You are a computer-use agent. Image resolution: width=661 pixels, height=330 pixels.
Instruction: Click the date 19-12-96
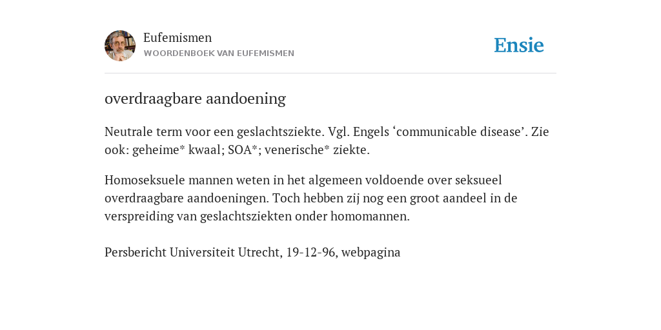click(x=310, y=253)
